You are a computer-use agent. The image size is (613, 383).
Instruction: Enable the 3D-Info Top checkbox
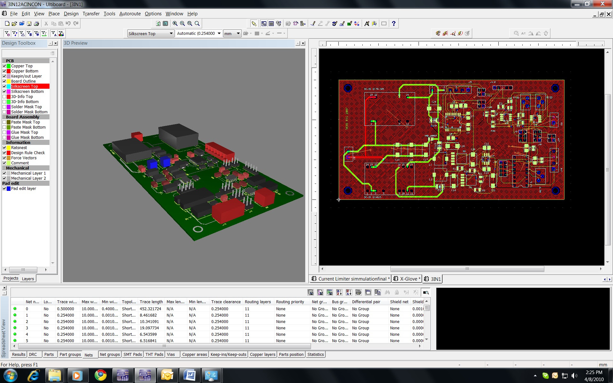coord(4,96)
